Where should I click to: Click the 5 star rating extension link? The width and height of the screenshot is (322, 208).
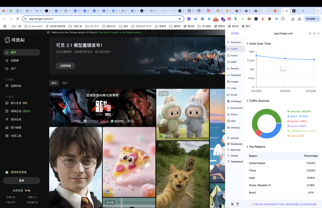point(284,204)
